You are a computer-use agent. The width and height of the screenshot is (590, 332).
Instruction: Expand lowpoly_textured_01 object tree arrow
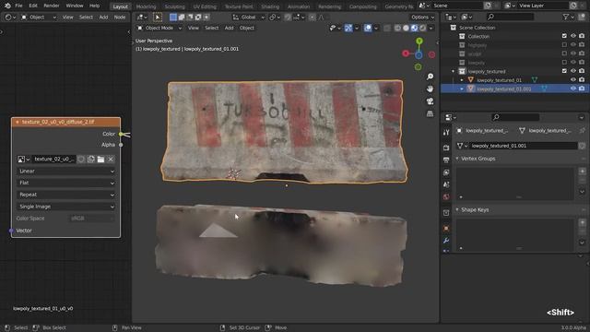pos(462,80)
